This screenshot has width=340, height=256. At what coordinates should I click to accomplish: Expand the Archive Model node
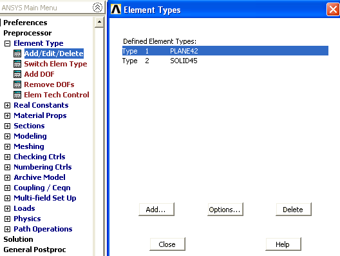pos(7,177)
